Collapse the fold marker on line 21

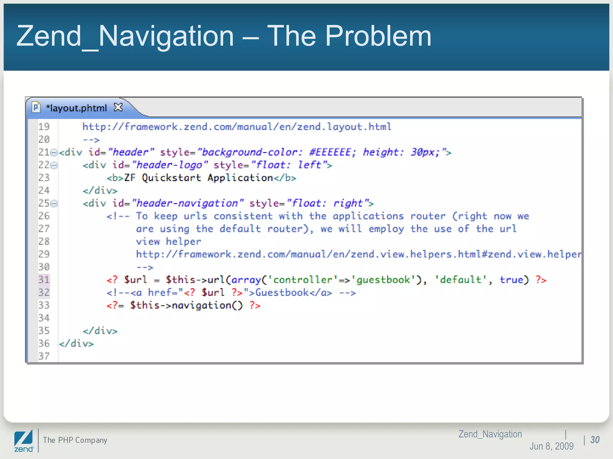(54, 152)
